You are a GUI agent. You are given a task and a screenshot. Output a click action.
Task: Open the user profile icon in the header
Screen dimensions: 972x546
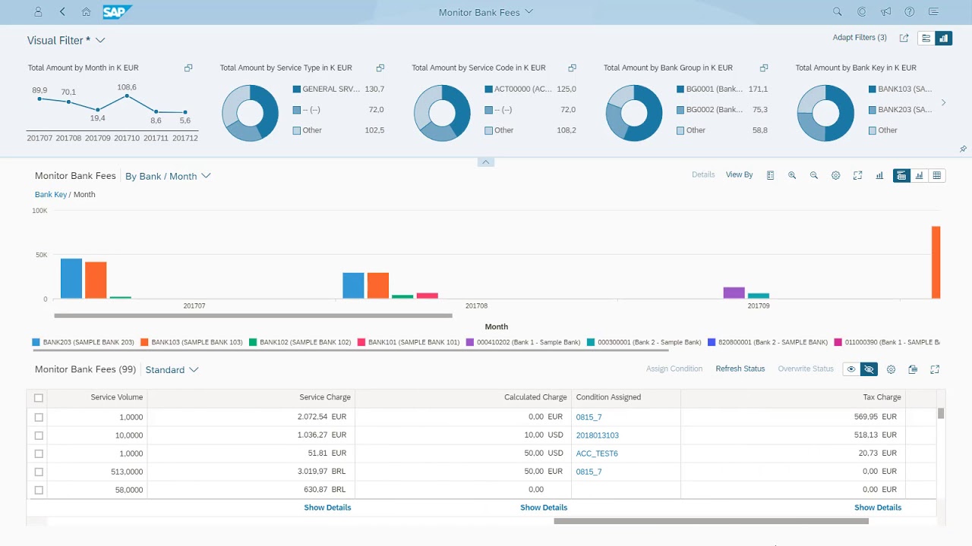pos(39,12)
